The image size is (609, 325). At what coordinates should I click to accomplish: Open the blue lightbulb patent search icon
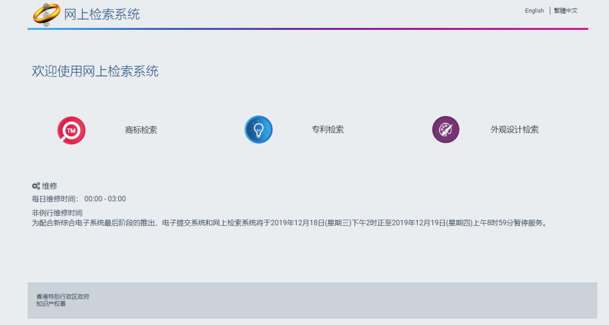coord(258,130)
